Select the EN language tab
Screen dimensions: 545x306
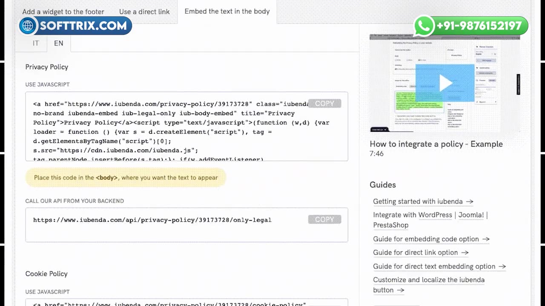(x=58, y=43)
